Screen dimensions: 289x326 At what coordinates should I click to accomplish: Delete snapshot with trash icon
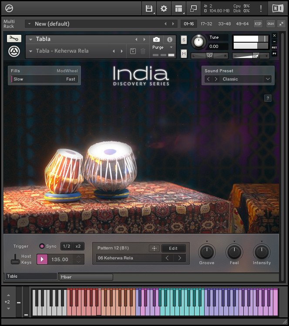(143, 51)
